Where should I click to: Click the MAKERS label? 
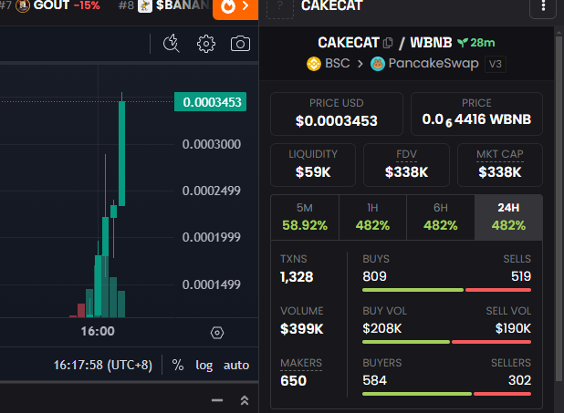[301, 363]
